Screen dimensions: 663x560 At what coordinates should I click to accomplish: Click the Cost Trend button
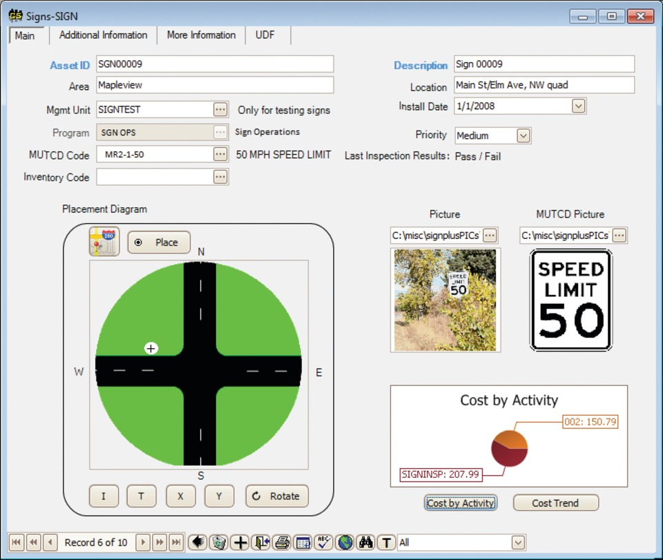click(555, 503)
